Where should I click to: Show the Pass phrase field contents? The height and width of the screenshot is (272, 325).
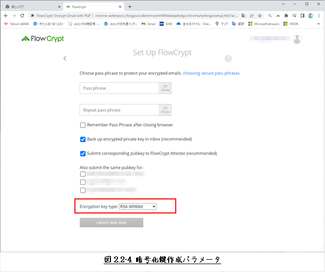(x=165, y=88)
